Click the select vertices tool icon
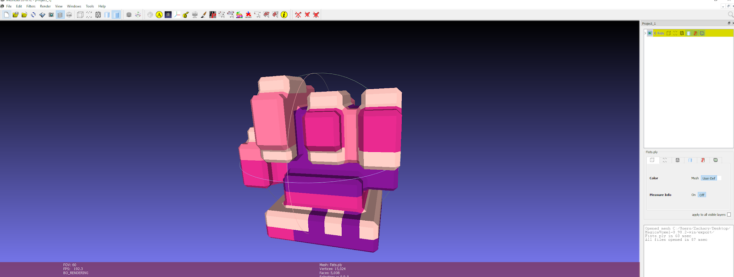The height and width of the screenshot is (277, 734). pyautogui.click(x=222, y=15)
